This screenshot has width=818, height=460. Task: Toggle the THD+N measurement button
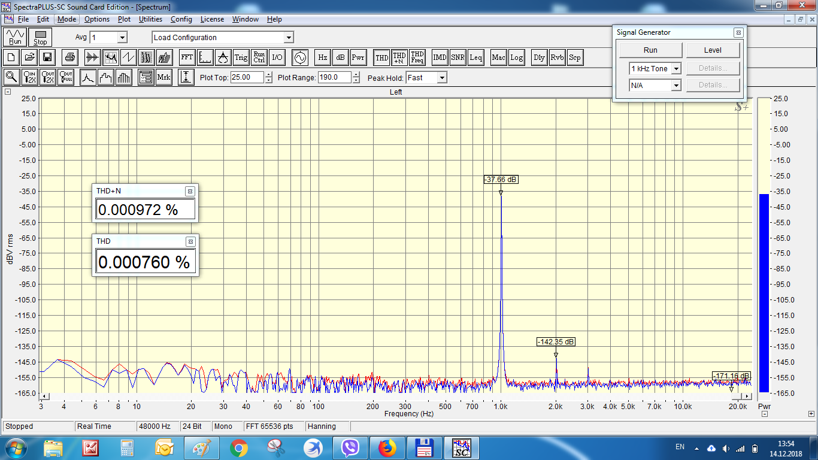(399, 57)
